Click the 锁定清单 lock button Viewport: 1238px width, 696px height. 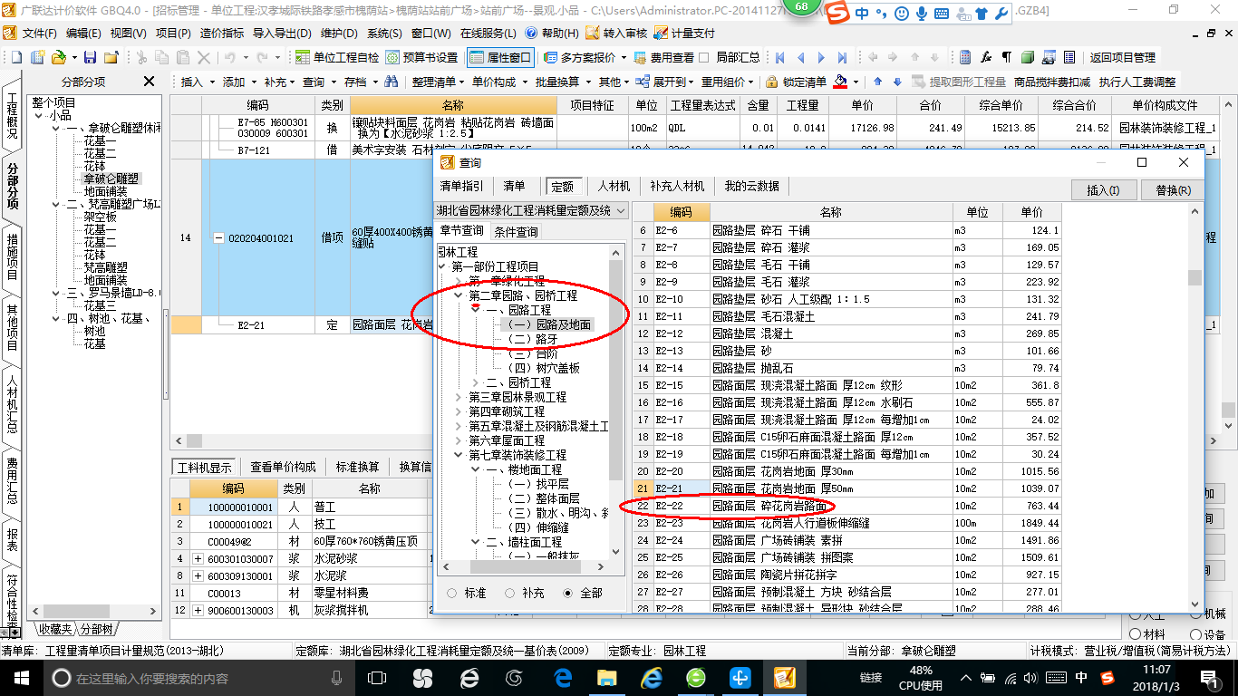pyautogui.click(x=796, y=82)
